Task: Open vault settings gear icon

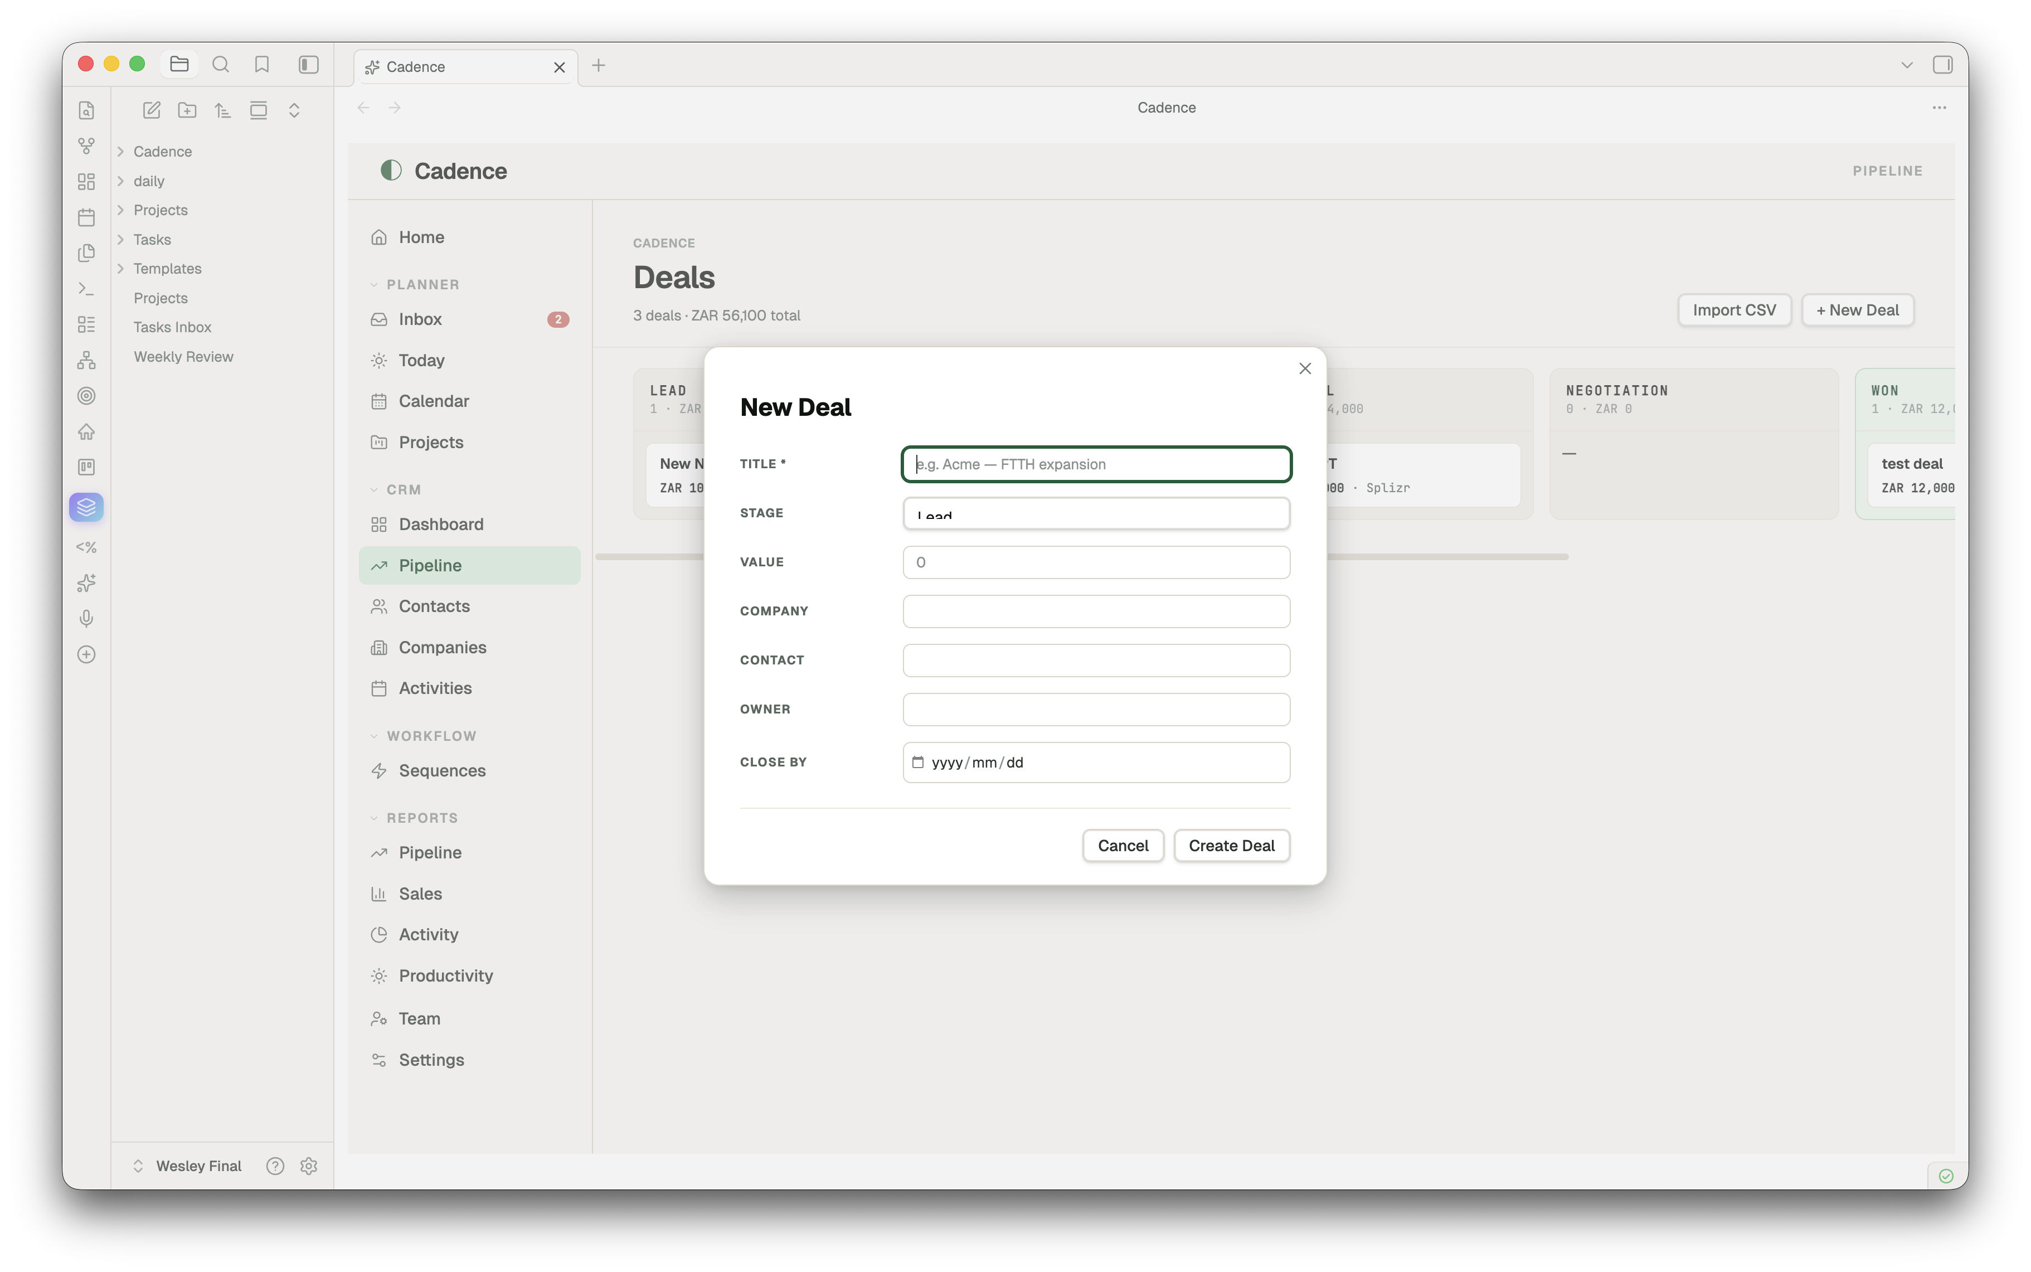Action: pyautogui.click(x=309, y=1166)
